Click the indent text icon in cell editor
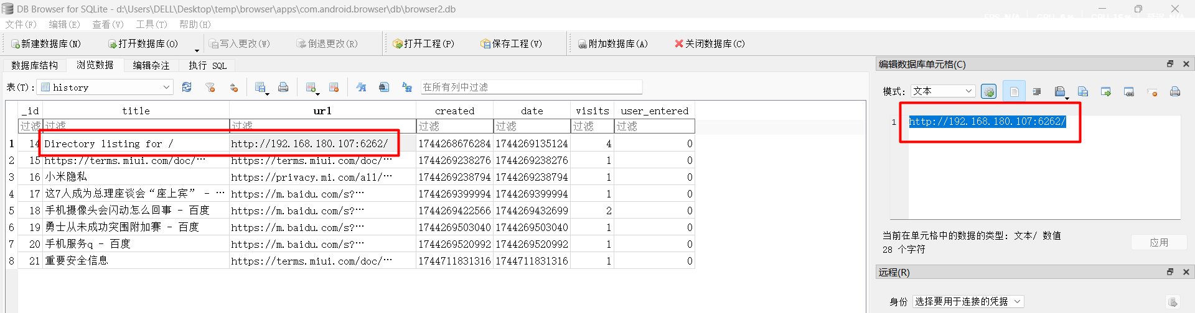The width and height of the screenshot is (1195, 313). (x=1037, y=92)
